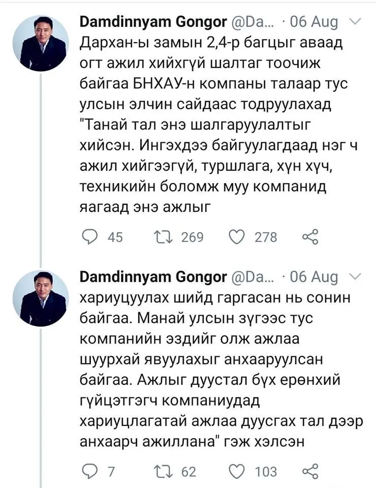Open second tweet text starting with хариуцуулах
Image resolution: width=376 pixels, height=488 pixels.
(x=222, y=370)
